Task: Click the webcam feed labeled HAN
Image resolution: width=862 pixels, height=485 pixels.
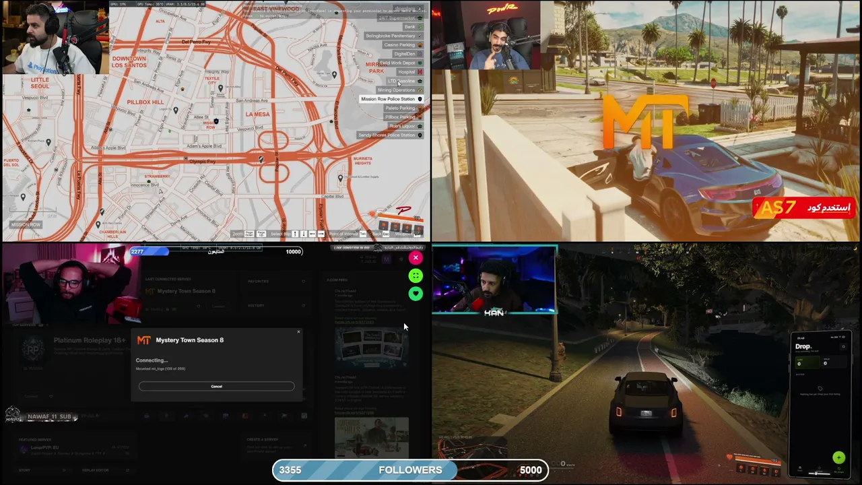Action: [494, 280]
